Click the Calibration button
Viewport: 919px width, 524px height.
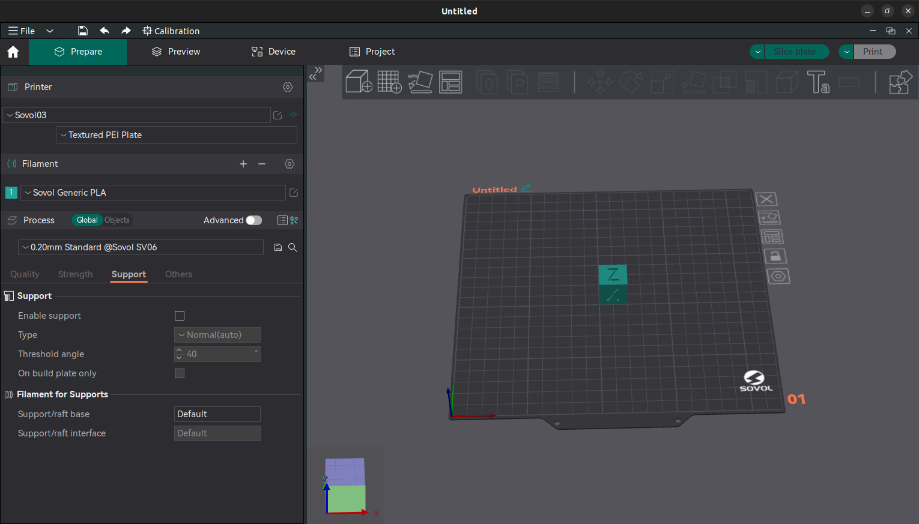pos(171,31)
